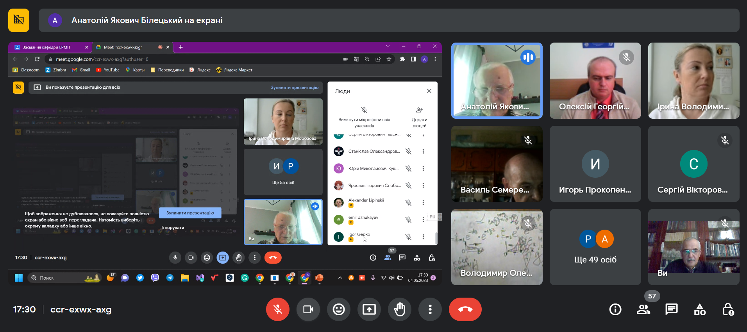Open the Activities icon at bottom right

tap(699, 309)
